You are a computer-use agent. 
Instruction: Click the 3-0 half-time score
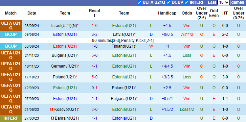click(x=225, y=77)
